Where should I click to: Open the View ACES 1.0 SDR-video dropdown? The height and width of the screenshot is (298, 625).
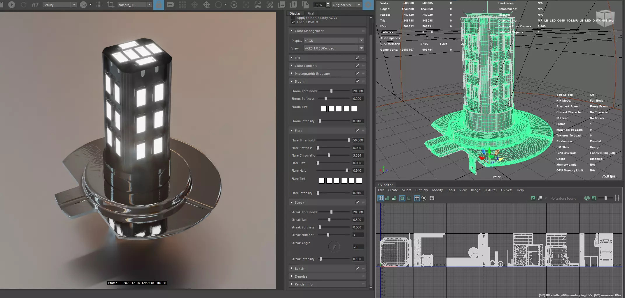tap(334, 48)
